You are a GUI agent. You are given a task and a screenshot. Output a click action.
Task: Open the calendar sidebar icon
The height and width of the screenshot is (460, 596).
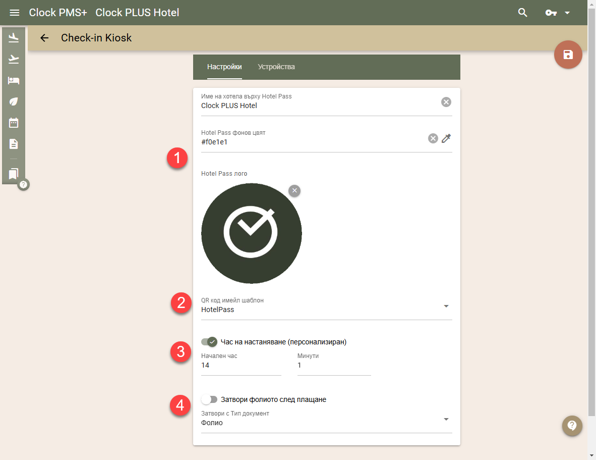14,123
